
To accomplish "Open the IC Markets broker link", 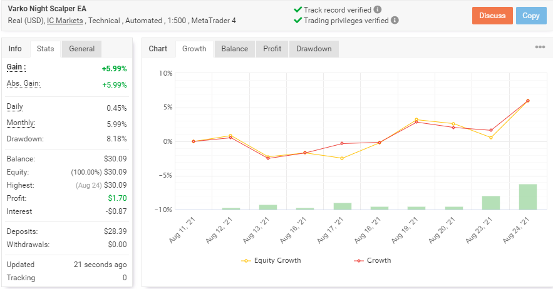I will 66,20.
